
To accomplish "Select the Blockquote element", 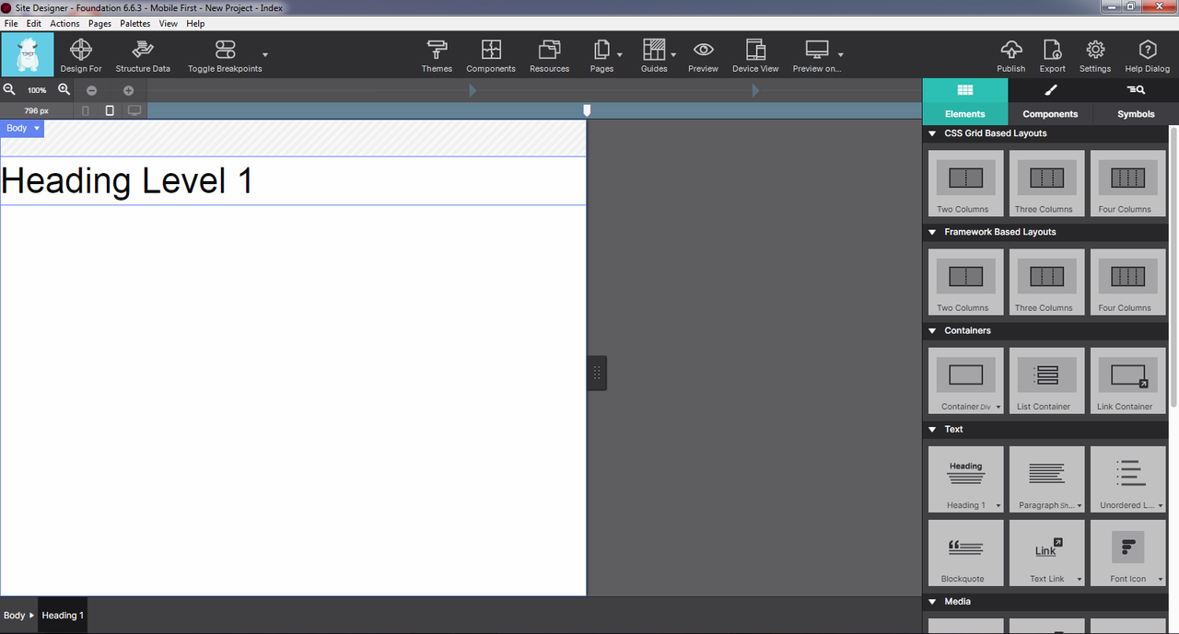I will [966, 553].
